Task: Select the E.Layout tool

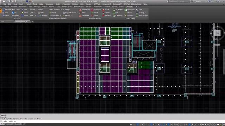Action: click(16, 10)
